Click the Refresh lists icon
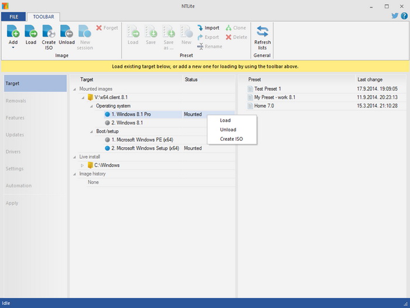The height and width of the screenshot is (308, 410). (x=262, y=32)
